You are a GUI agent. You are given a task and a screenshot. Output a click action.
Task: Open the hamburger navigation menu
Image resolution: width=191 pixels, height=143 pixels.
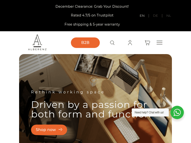(159, 43)
